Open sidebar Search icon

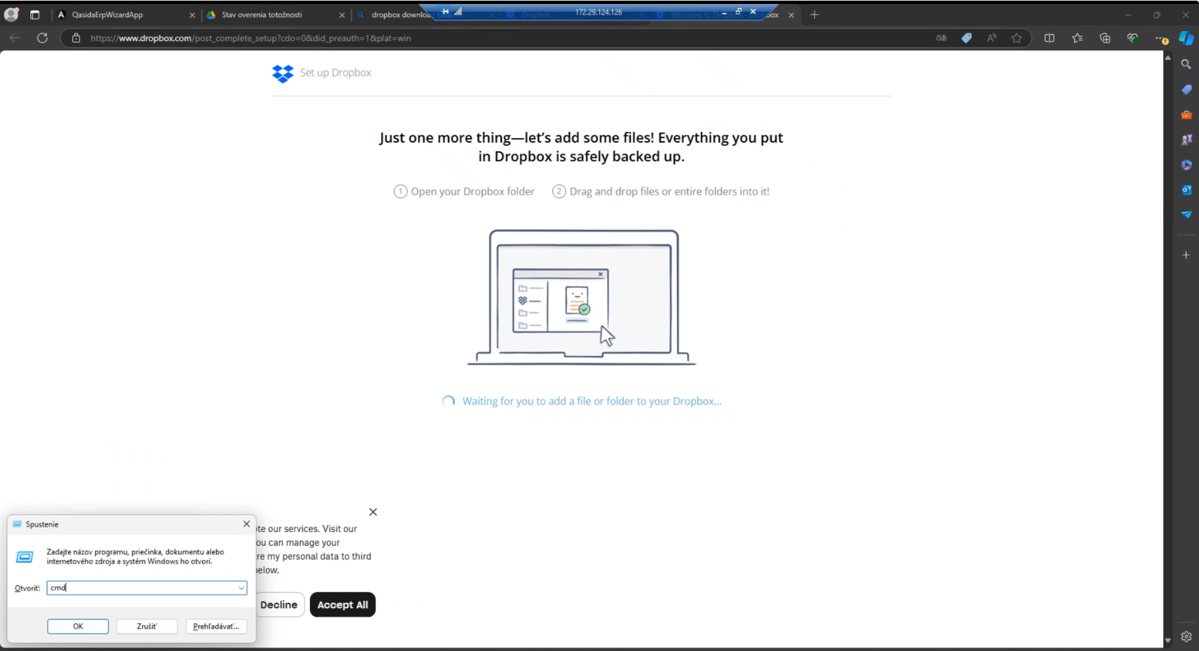[x=1186, y=64]
